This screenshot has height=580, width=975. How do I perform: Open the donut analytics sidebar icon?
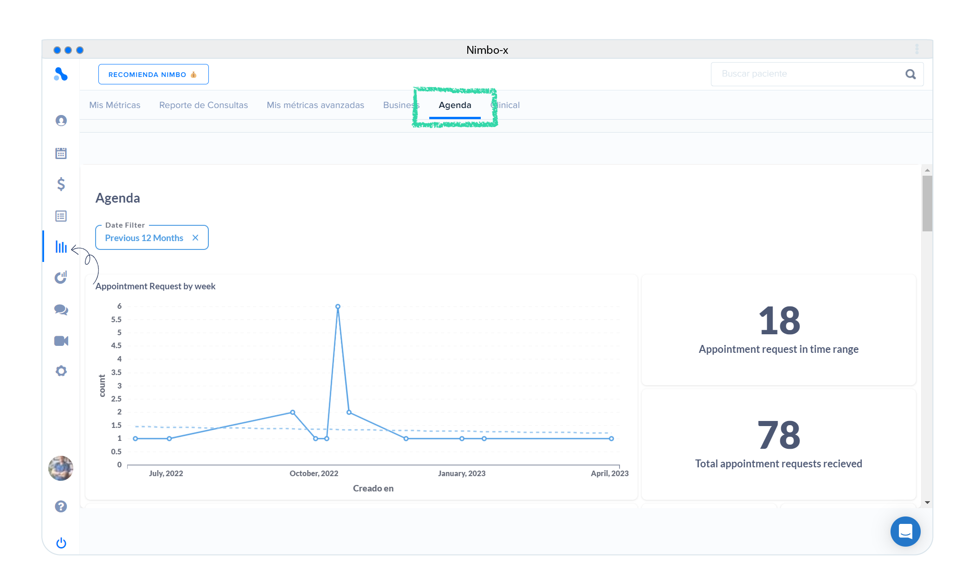(x=61, y=277)
